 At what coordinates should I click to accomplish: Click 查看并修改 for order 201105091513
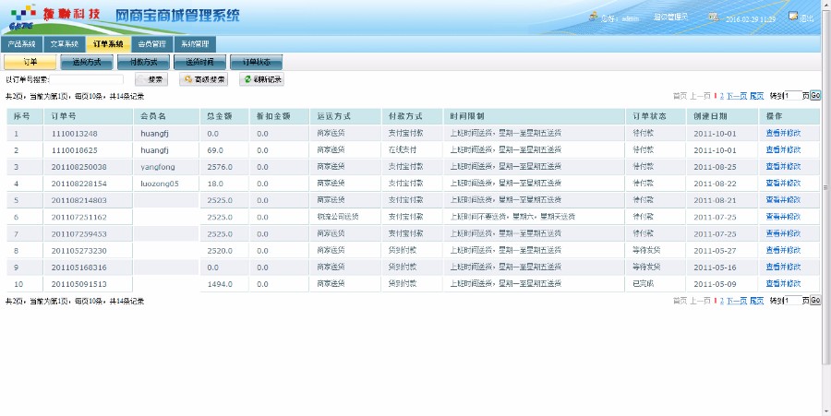click(x=783, y=284)
